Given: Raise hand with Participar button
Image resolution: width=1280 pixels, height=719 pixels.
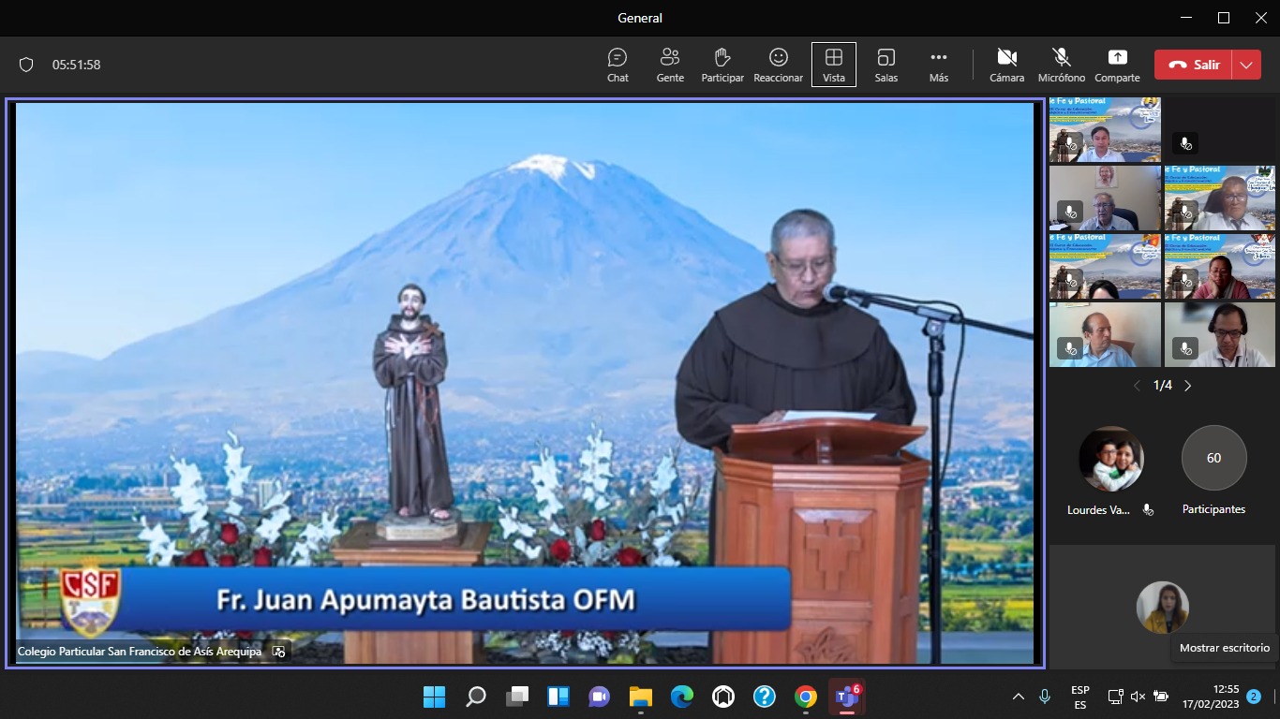Looking at the screenshot, I should 722,65.
